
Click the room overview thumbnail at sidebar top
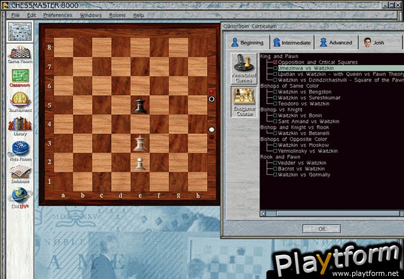pyautogui.click(x=20, y=32)
